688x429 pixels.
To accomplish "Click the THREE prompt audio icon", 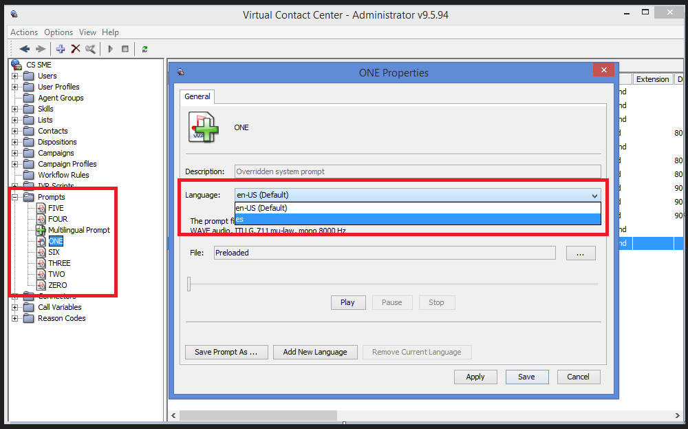I will tap(41, 263).
